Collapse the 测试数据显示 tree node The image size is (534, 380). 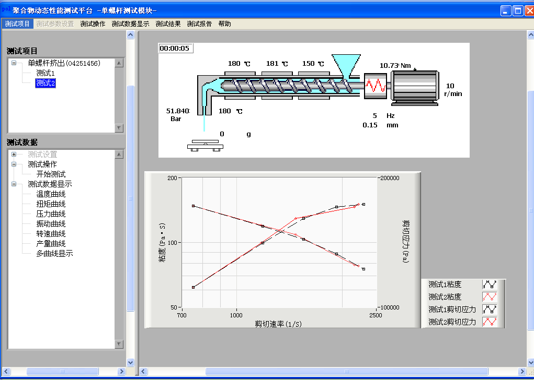14,184
